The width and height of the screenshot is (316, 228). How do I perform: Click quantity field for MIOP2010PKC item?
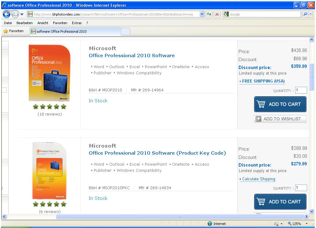tap(301, 188)
